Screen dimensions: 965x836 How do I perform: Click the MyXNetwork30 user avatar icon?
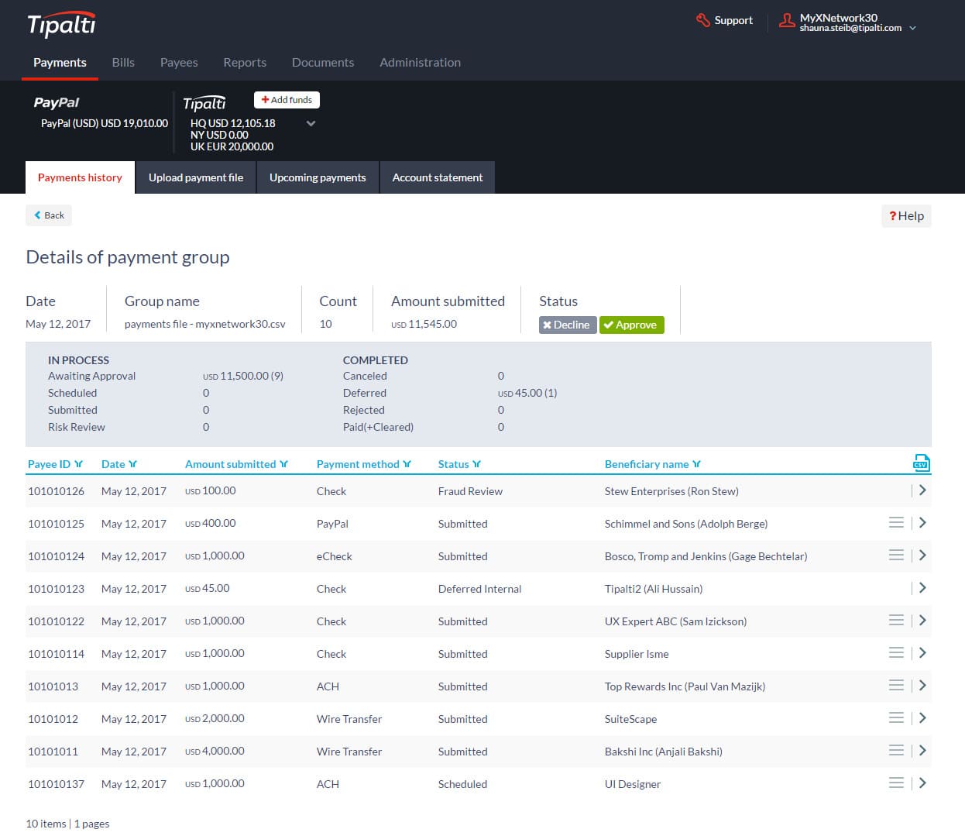click(x=787, y=21)
